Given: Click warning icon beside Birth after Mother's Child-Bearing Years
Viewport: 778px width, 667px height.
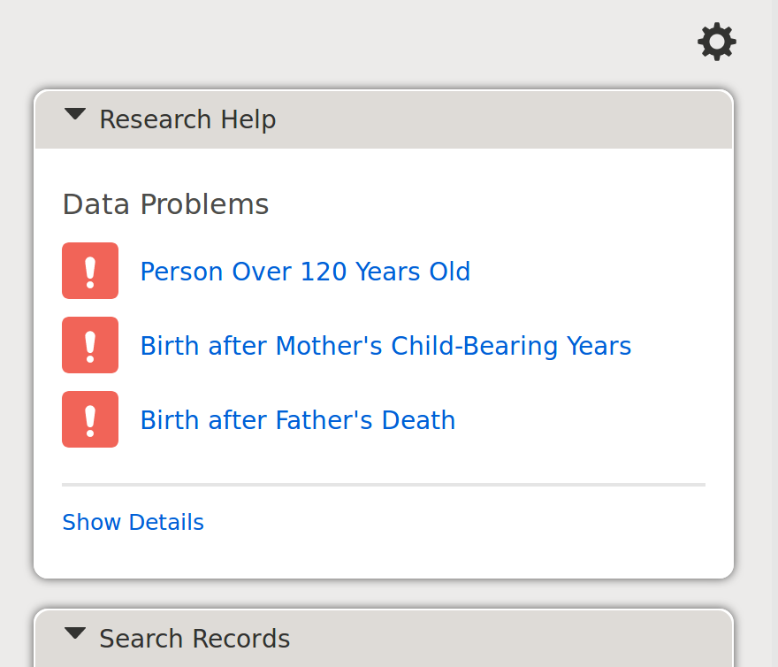Looking at the screenshot, I should 90,345.
